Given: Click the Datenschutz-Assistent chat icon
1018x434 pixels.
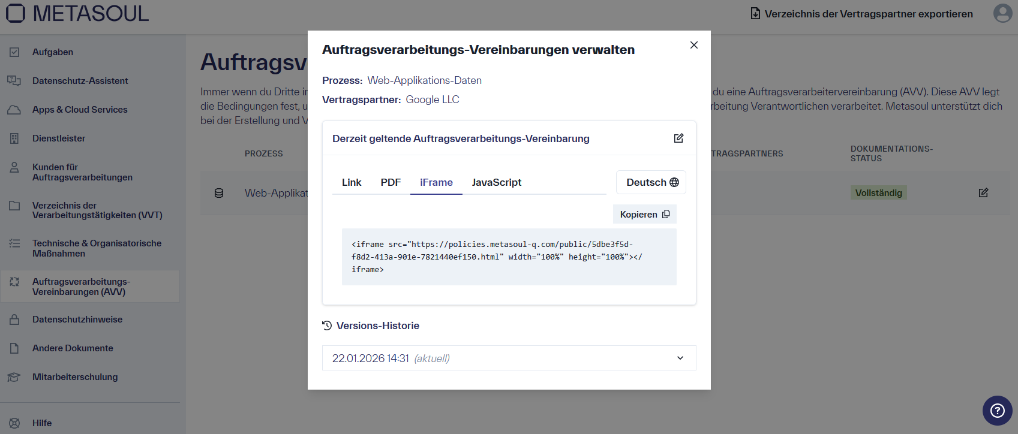Looking at the screenshot, I should (x=14, y=81).
